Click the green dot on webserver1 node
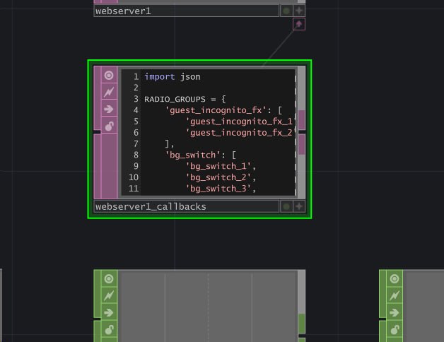The width and height of the screenshot is (444, 342). pyautogui.click(x=286, y=11)
